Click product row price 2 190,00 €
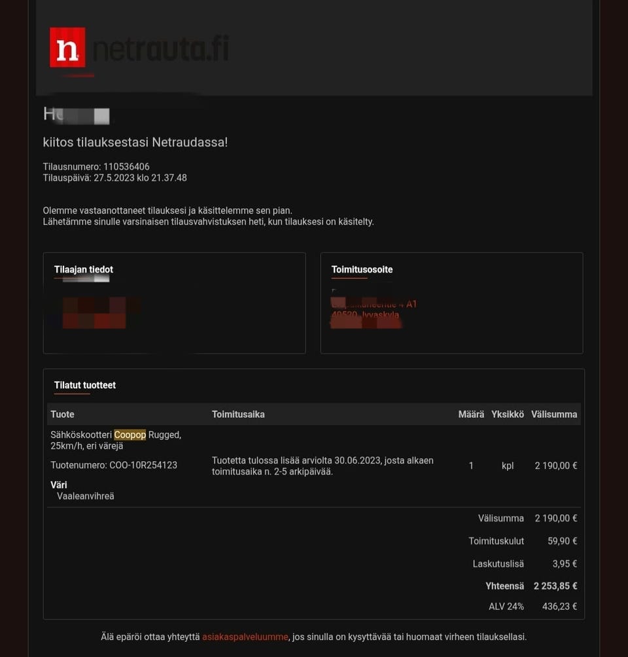 click(556, 466)
